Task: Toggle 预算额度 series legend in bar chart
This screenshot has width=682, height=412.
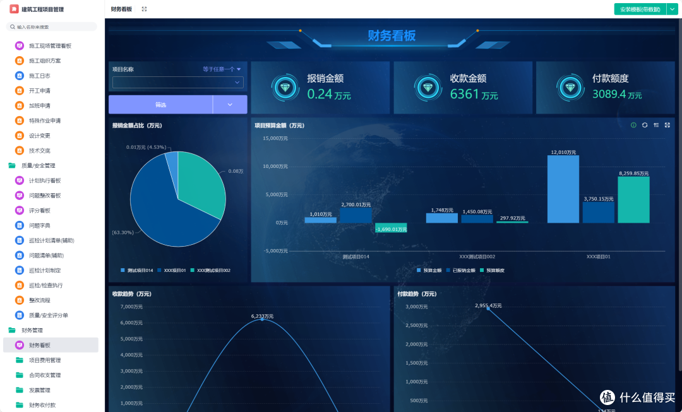Action: point(493,270)
